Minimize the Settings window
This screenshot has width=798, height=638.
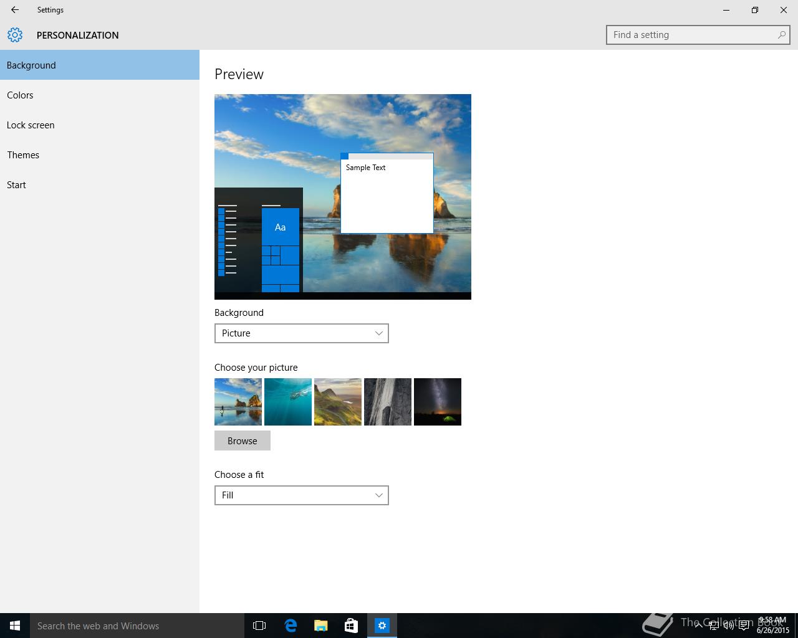pyautogui.click(x=726, y=10)
